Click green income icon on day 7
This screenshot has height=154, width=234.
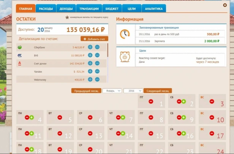pos(123,117)
